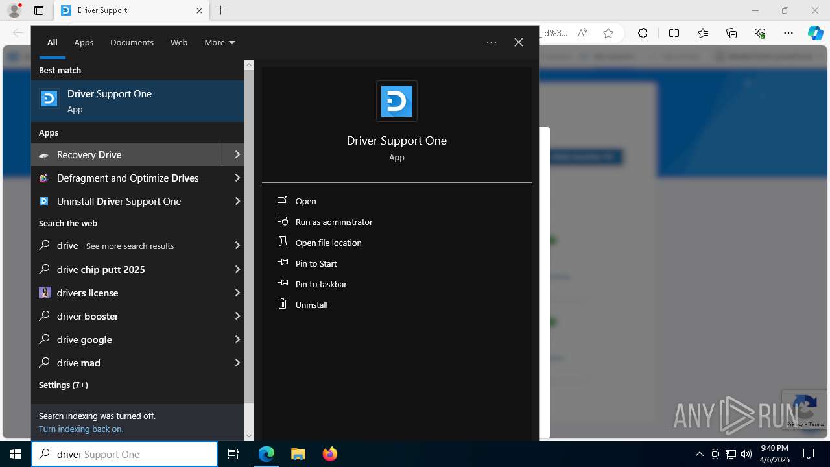
Task: Choose Uninstall action in preview pane
Action: (x=312, y=305)
